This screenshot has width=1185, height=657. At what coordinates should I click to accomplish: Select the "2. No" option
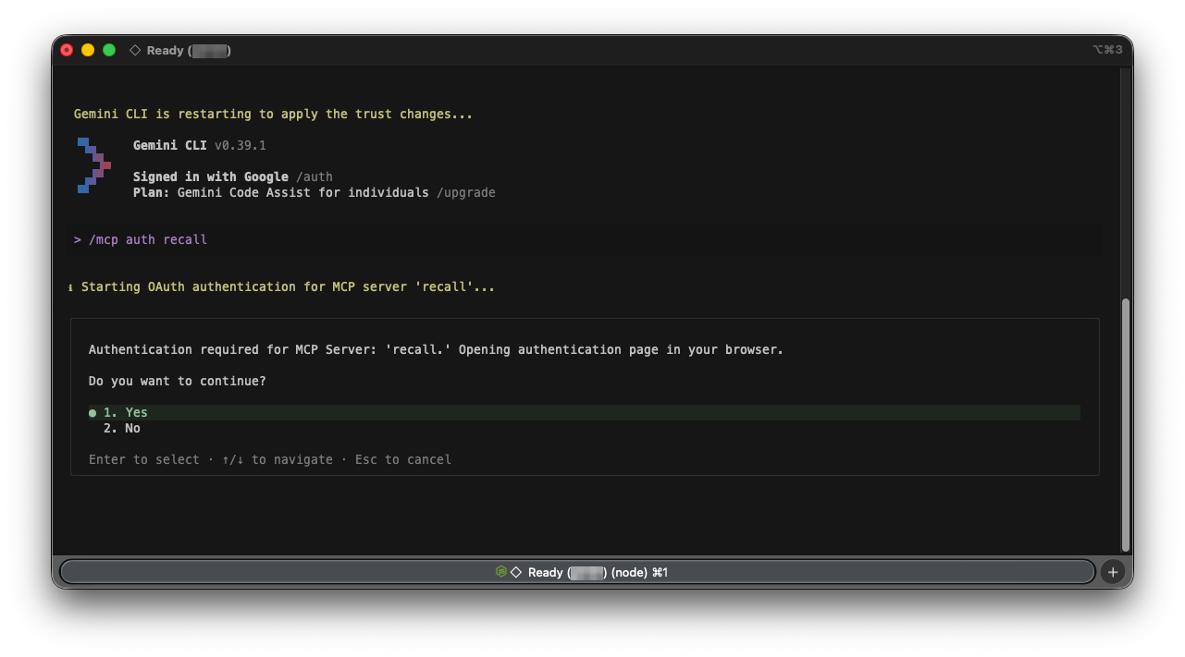pos(121,428)
